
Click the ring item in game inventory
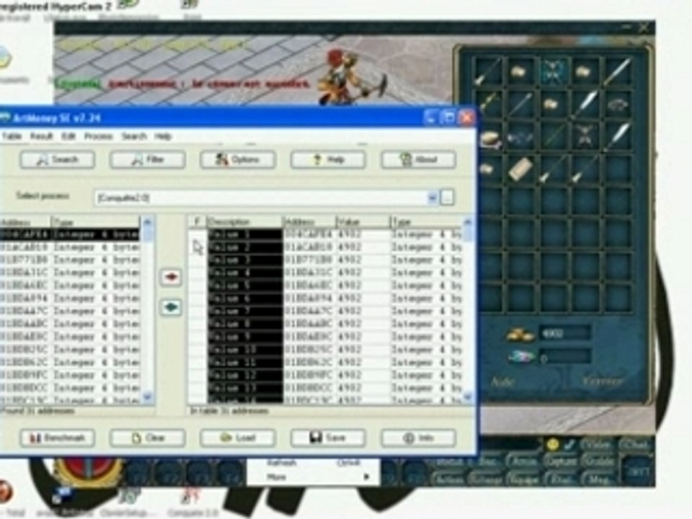pyautogui.click(x=617, y=105)
